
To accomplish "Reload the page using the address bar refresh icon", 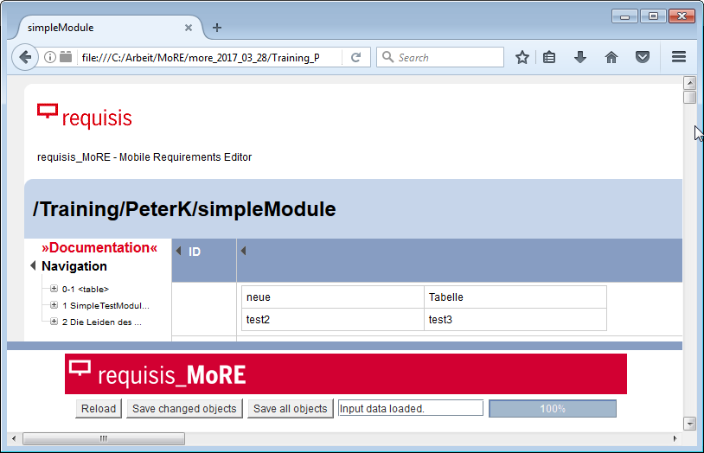I will [x=356, y=57].
